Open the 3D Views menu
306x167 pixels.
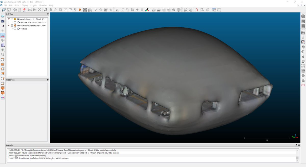point(43,5)
